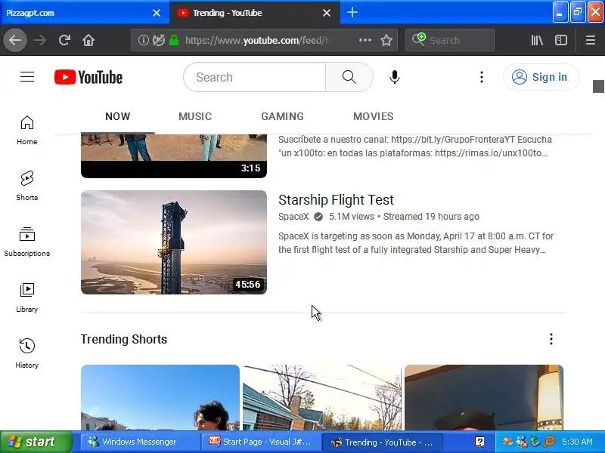Switch to the GAMING trending tab
Screen dimensions: 605x453
282,116
